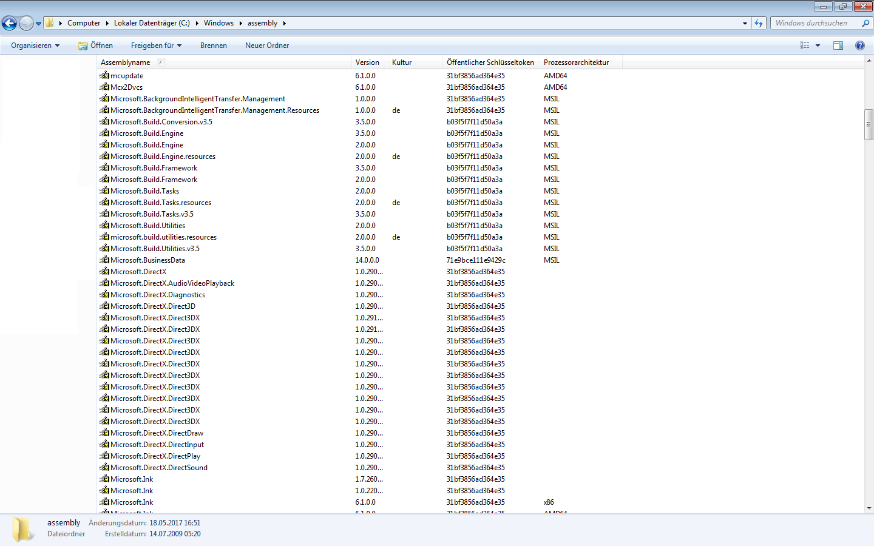Click the vertical scrollbar thumb
This screenshot has width=874, height=546.
(x=869, y=125)
